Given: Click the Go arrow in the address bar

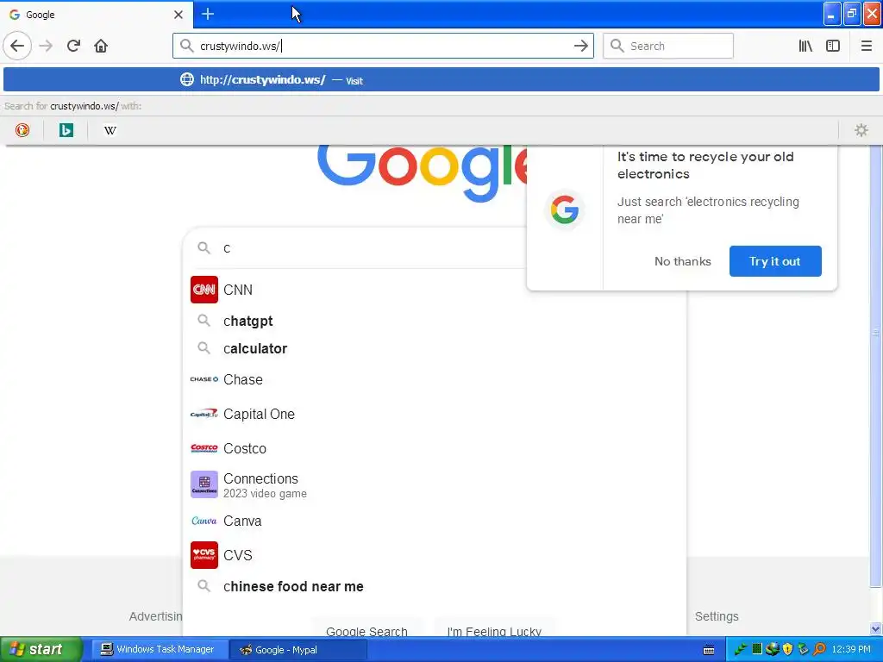Looking at the screenshot, I should click(x=580, y=46).
